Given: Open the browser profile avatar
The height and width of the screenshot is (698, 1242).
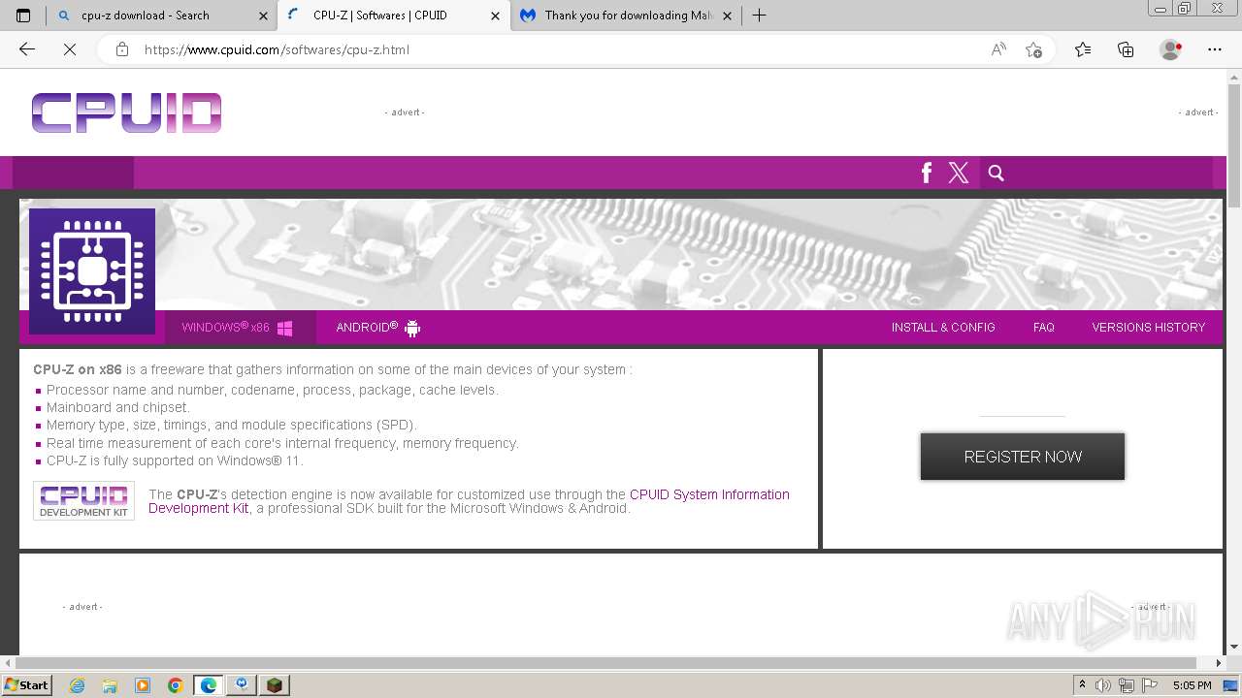Looking at the screenshot, I should (1171, 49).
